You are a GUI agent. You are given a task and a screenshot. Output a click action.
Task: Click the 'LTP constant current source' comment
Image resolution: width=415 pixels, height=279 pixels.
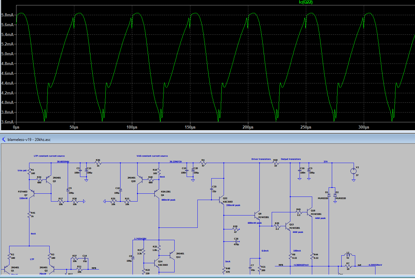click(x=49, y=156)
